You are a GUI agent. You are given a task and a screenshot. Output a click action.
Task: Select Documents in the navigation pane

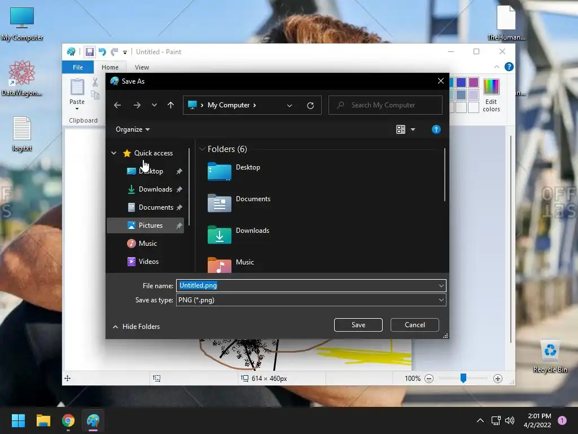(156, 207)
